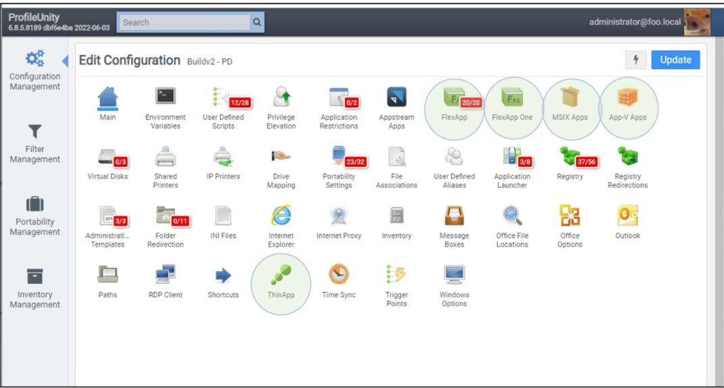The height and width of the screenshot is (388, 724).
Task: Open Portability Settings module
Action: point(339,167)
